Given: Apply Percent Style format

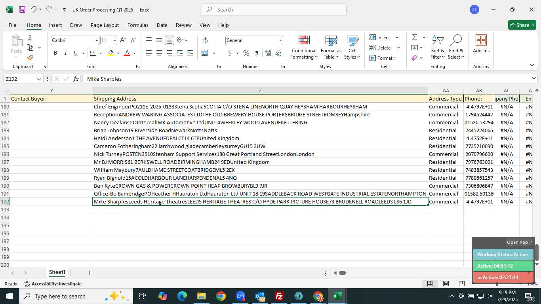Looking at the screenshot, I should pos(246,53).
